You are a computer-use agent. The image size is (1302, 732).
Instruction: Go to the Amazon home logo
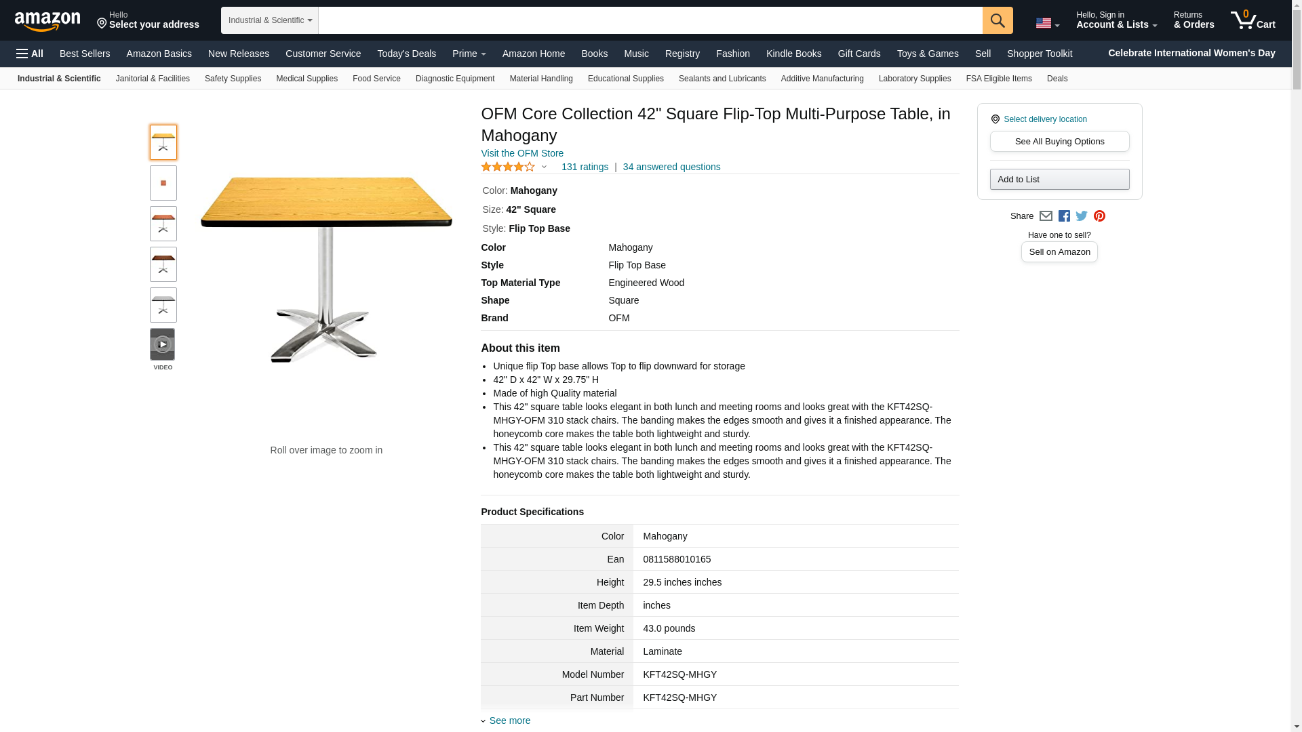point(47,21)
